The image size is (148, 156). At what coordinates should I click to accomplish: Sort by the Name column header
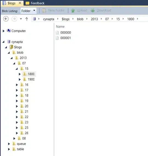coord(60,27)
